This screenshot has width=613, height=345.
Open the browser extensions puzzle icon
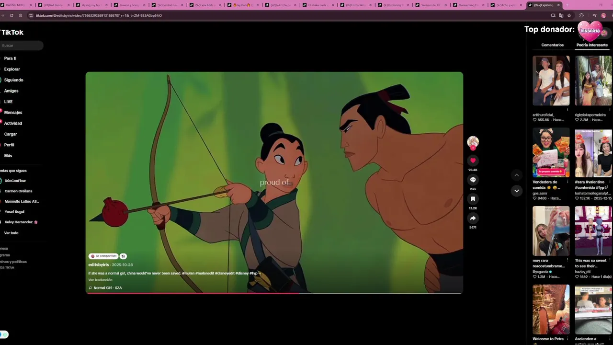point(581,15)
